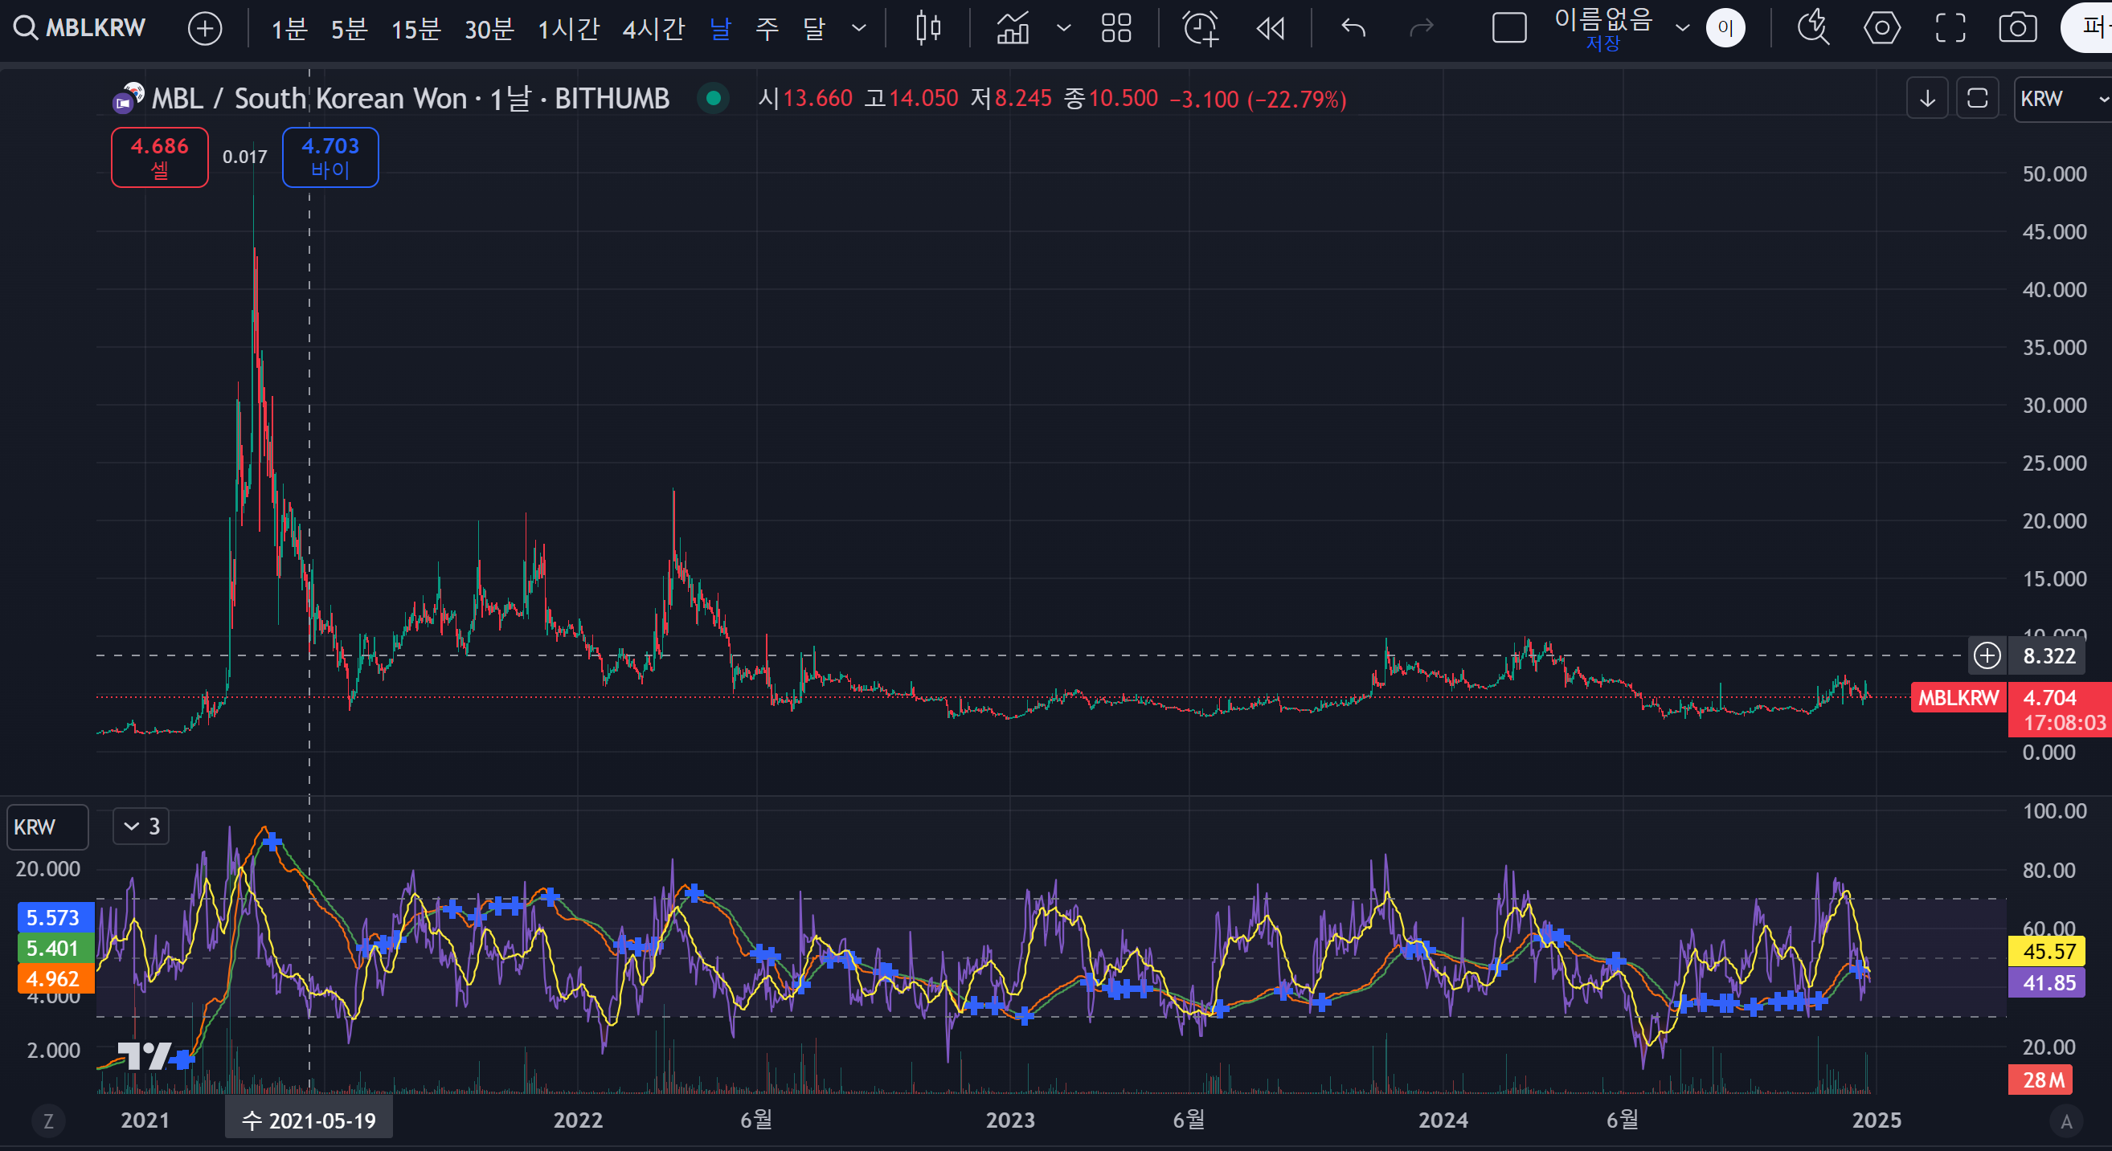Toggle timezone Z button
Image resolution: width=2112 pixels, height=1151 pixels.
click(x=48, y=1121)
